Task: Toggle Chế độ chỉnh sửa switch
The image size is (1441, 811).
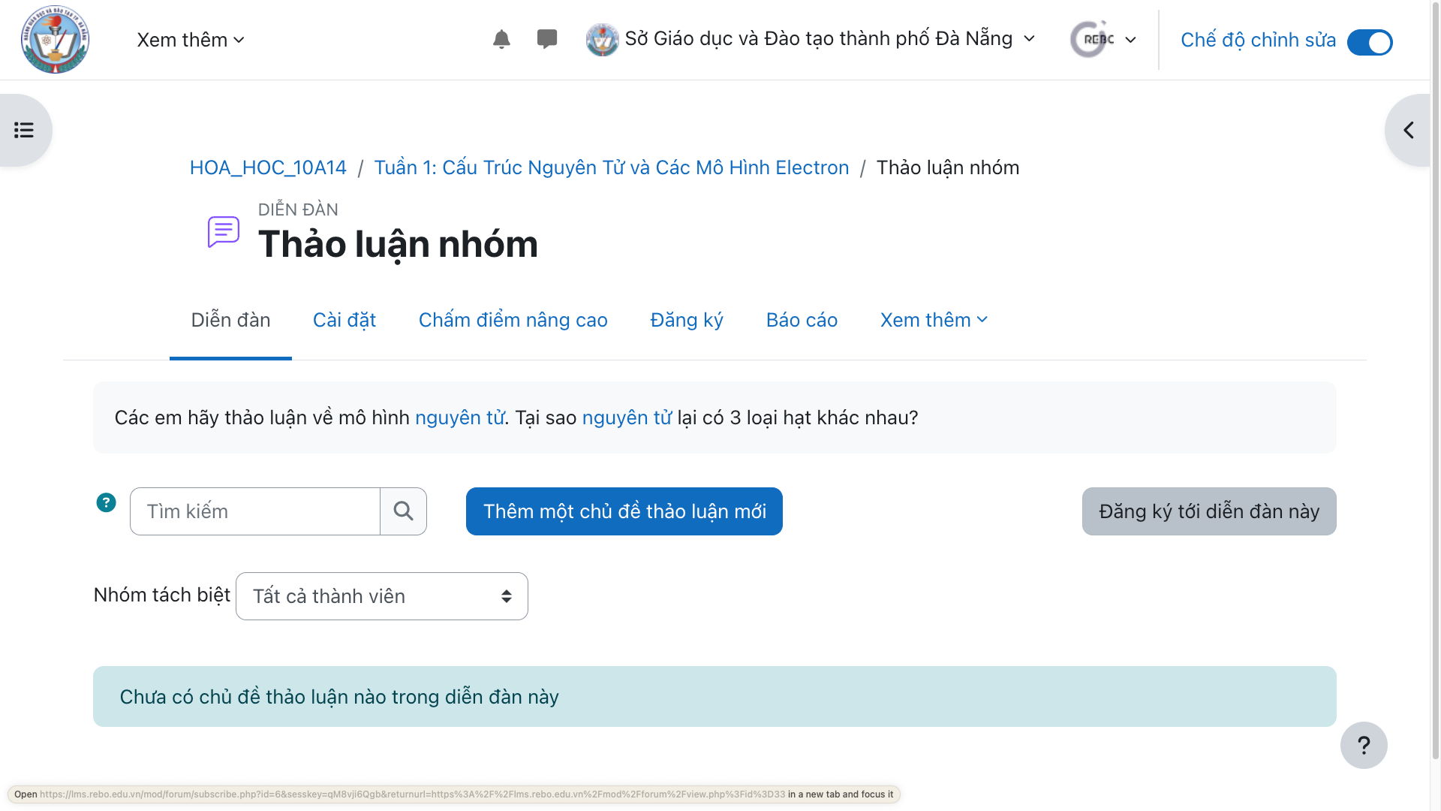Action: coord(1370,42)
